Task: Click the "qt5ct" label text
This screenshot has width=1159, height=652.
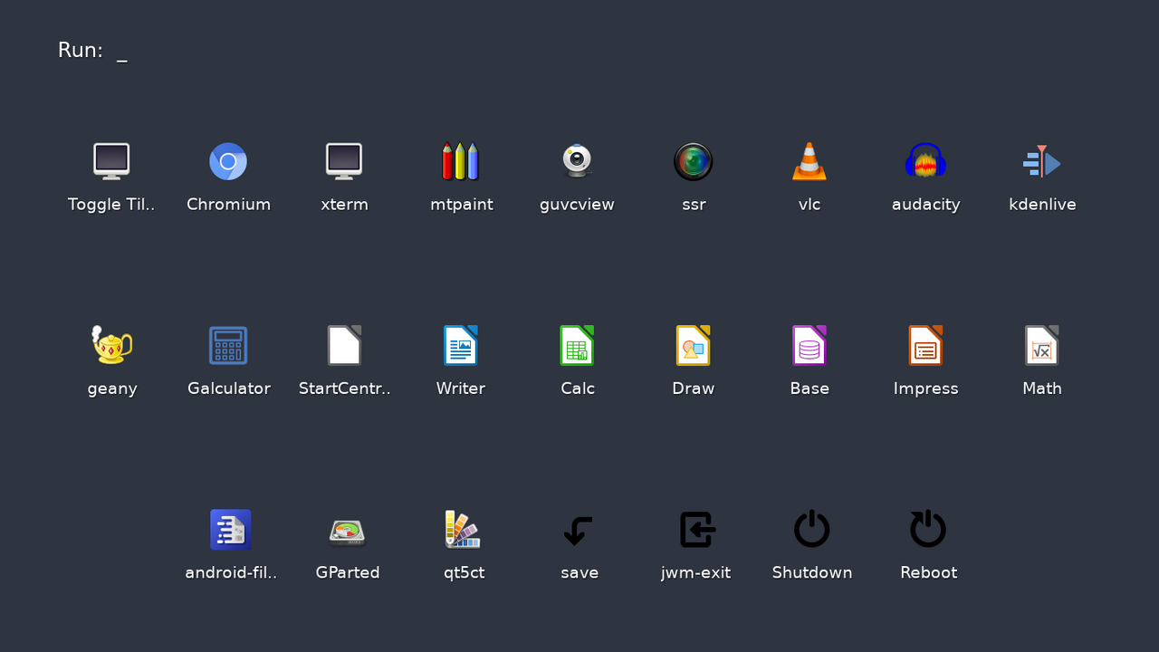Action: click(464, 573)
